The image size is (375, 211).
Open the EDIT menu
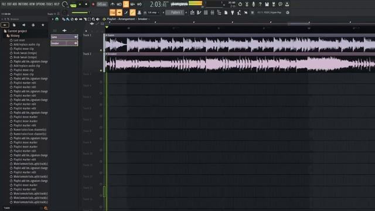pos(9,4)
